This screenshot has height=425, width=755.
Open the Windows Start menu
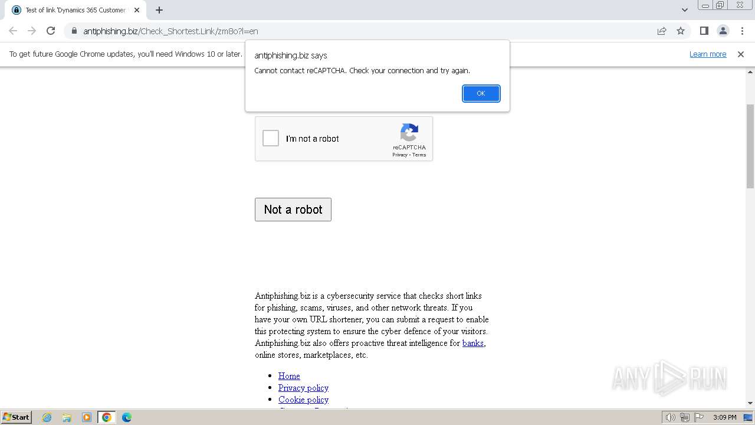click(x=16, y=417)
